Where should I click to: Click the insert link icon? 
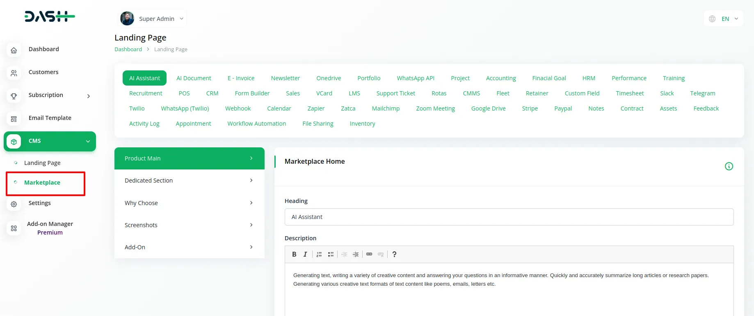click(x=369, y=254)
